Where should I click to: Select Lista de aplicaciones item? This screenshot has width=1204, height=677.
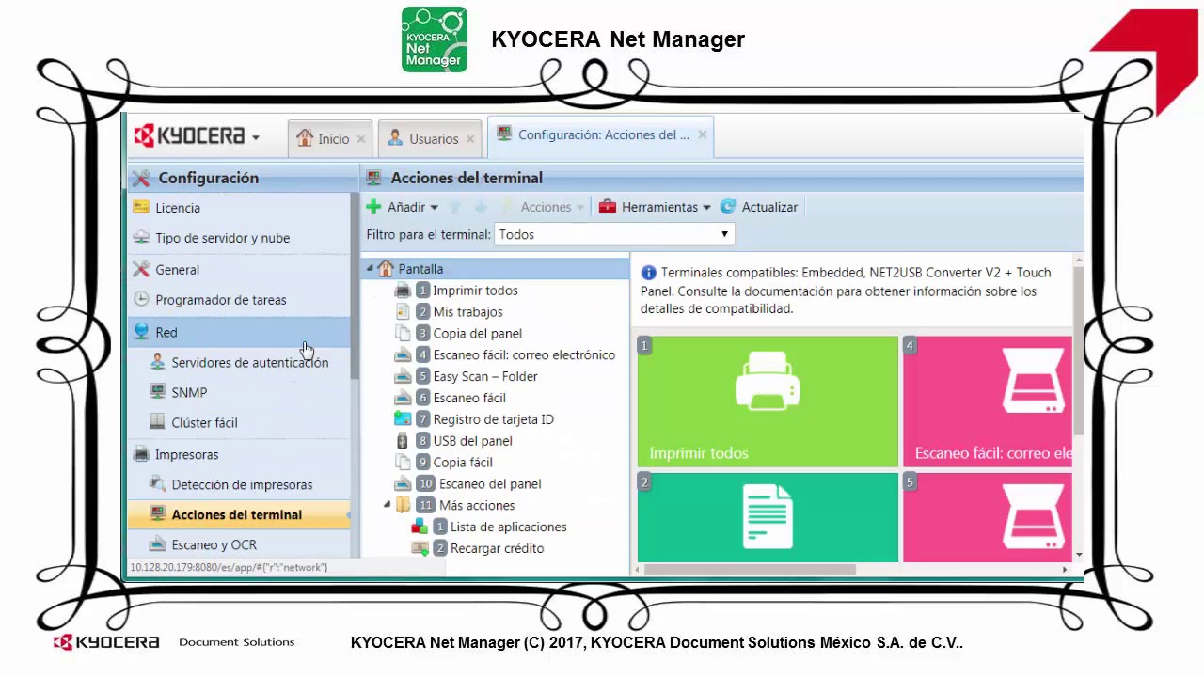click(x=508, y=527)
